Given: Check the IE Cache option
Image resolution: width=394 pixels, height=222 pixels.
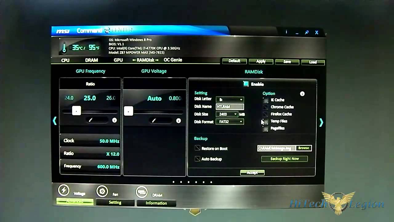Looking at the screenshot, I should [266, 100].
